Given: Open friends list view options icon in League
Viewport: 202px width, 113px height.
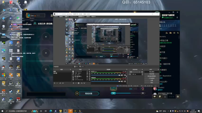Looking at the screenshot, I should click(x=174, y=33).
